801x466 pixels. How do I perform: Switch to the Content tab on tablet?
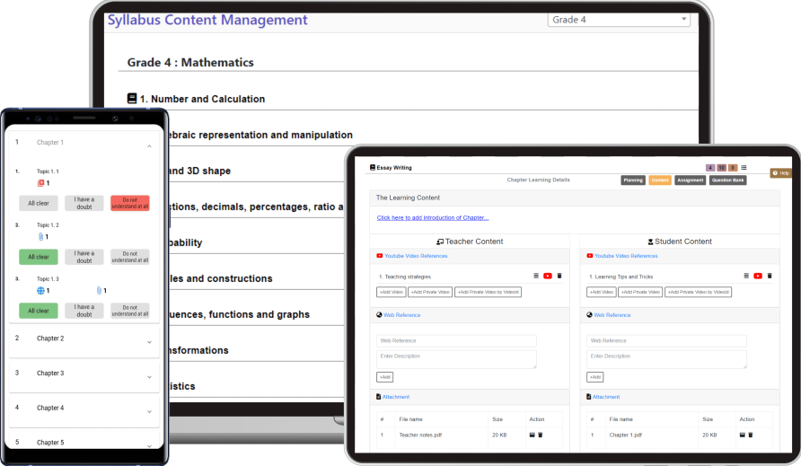[660, 180]
